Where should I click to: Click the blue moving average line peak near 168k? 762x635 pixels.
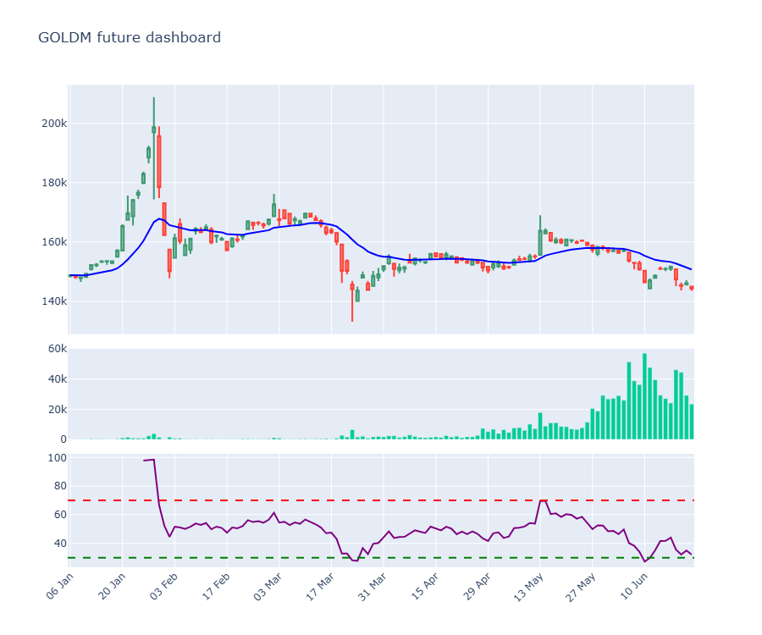[159, 219]
